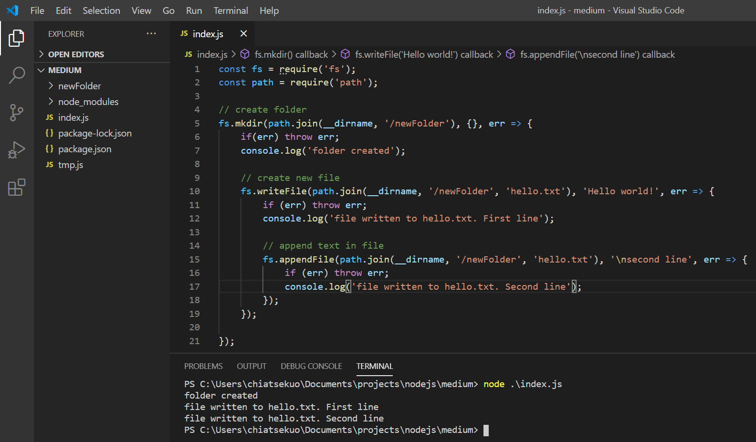Image resolution: width=756 pixels, height=442 pixels.
Task: Click the cube icon before fs.writeFile breadcrumb
Action: 346,54
